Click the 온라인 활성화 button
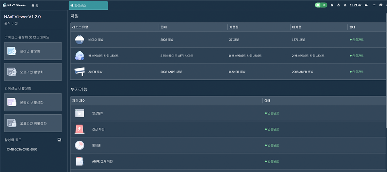 (x=33, y=51)
